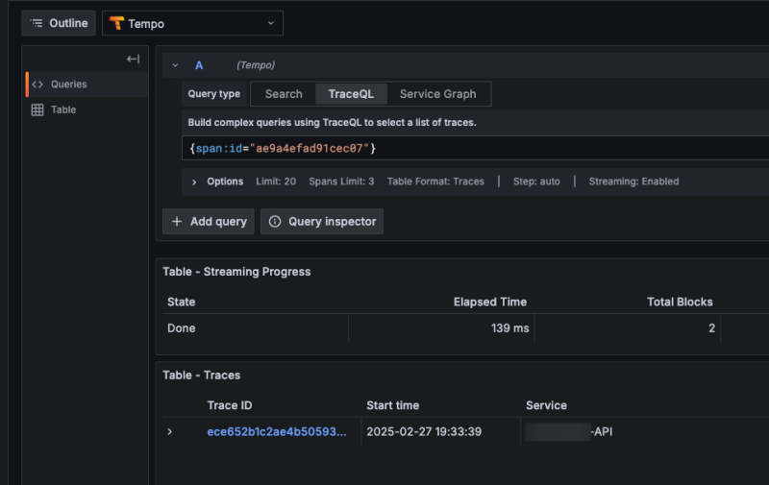Select Queries in the outline panel
The image size is (769, 485).
pos(68,85)
